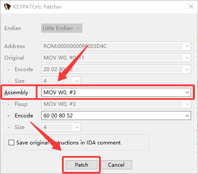Expand the Fixup dropdown arrow
This screenshot has height=174, width=198.
point(187,104)
